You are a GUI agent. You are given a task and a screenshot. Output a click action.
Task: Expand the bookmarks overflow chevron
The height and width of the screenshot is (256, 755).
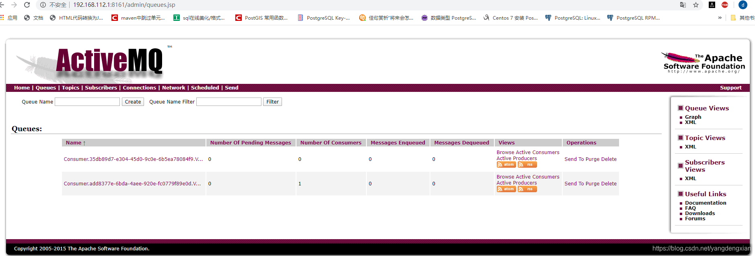point(720,18)
